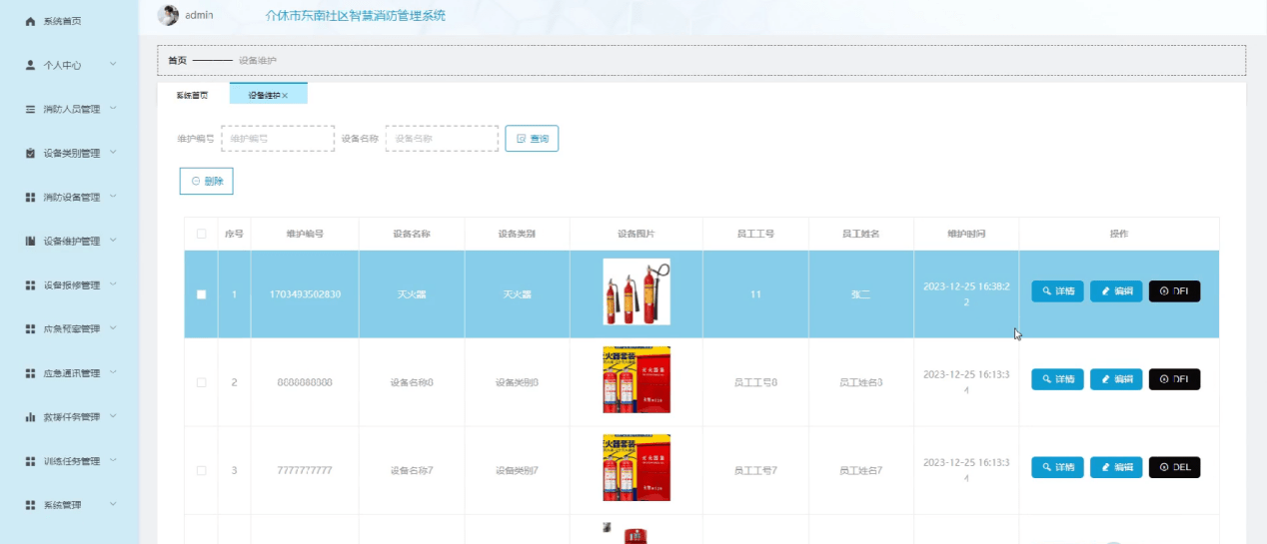Expand the 系统管理 chevron

113,504
